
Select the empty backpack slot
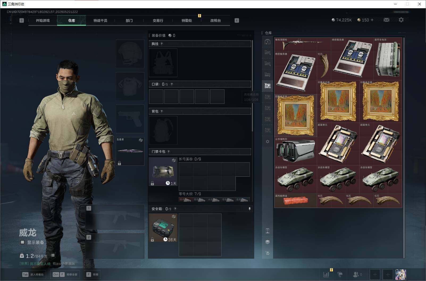[x=163, y=130]
